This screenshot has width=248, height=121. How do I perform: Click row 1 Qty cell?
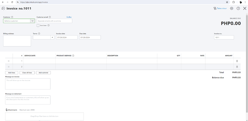pyautogui.click(x=169, y=61)
